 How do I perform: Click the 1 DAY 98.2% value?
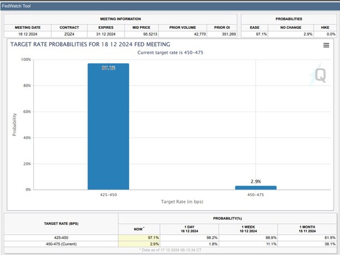click(202, 237)
